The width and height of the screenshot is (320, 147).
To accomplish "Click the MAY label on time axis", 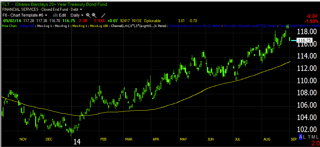I will [x=183, y=139].
